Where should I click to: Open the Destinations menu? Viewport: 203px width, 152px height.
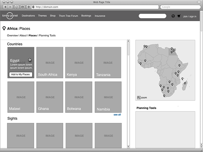pyautogui.click(x=28, y=16)
